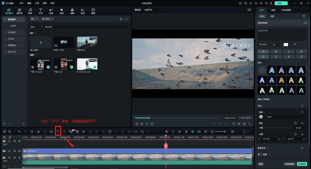311x169 pixels.
Task: Open the font size 39 dropdown
Action: click(277, 45)
